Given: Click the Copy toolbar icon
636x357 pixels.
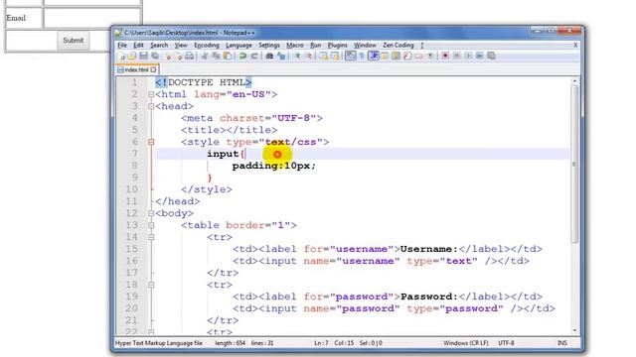Looking at the screenshot, I should (216, 56).
